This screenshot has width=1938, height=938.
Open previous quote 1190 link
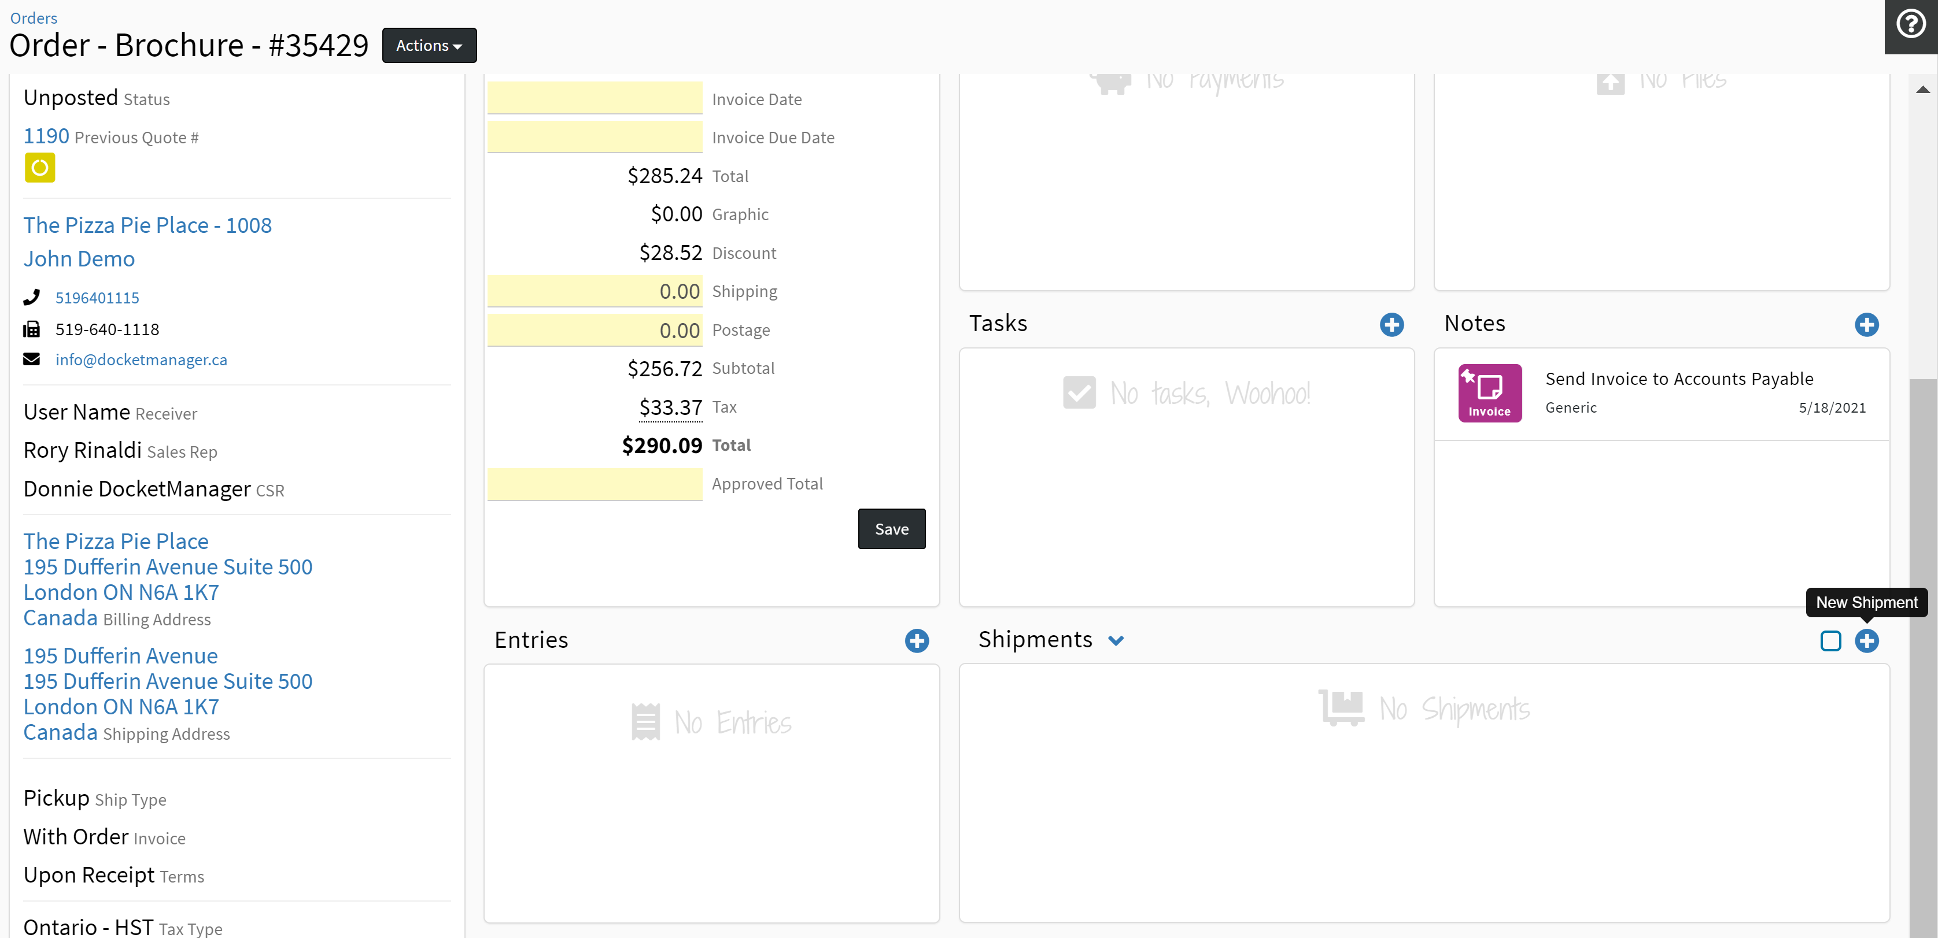click(x=46, y=136)
